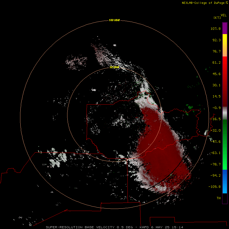This screenshot has width=229, height=229.
Task: Click the 45.6 scale value
Action: (x=217, y=74)
